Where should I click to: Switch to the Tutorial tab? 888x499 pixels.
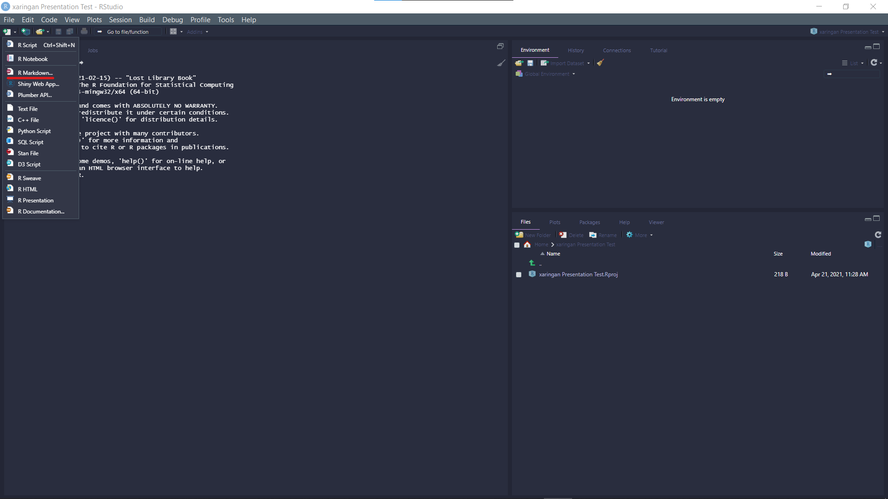658,50
